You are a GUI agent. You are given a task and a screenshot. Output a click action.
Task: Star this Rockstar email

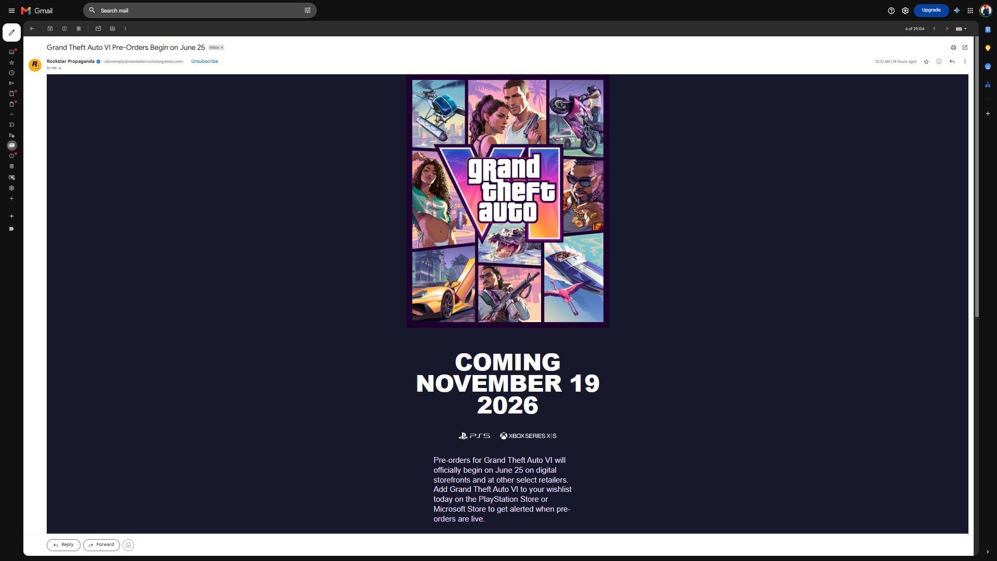pos(926,62)
